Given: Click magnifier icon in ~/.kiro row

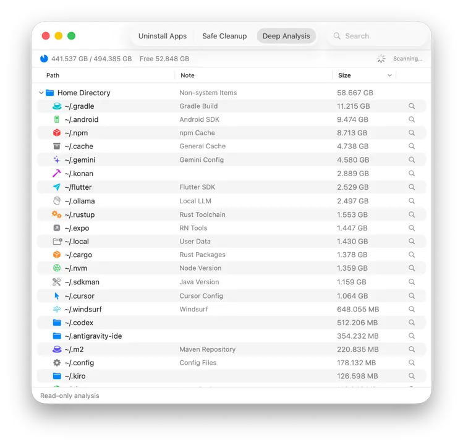Looking at the screenshot, I should [412, 376].
